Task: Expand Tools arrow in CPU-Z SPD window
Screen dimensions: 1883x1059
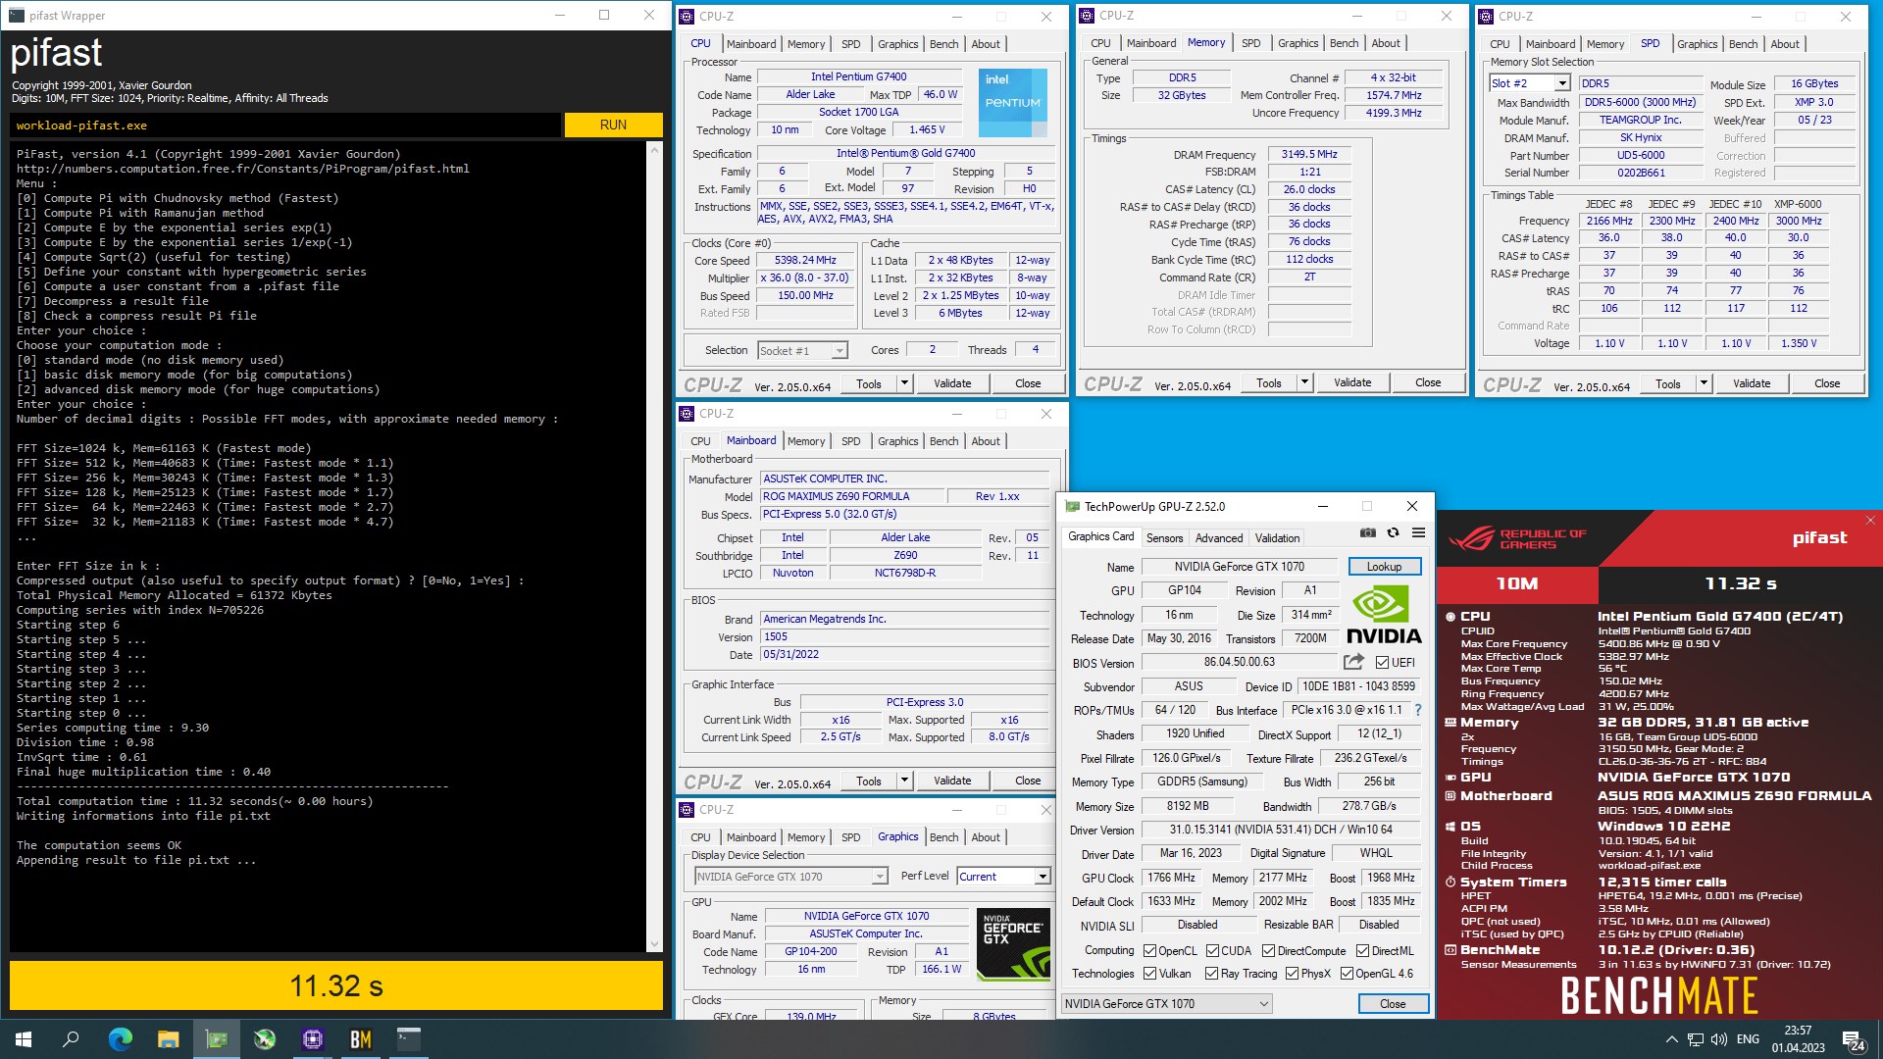Action: (1704, 383)
